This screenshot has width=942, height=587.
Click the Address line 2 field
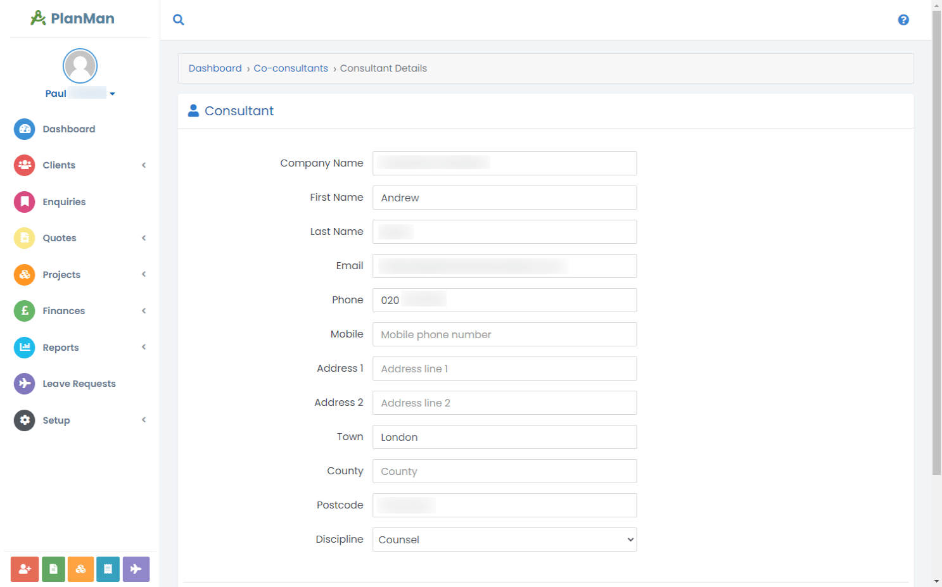tap(504, 403)
